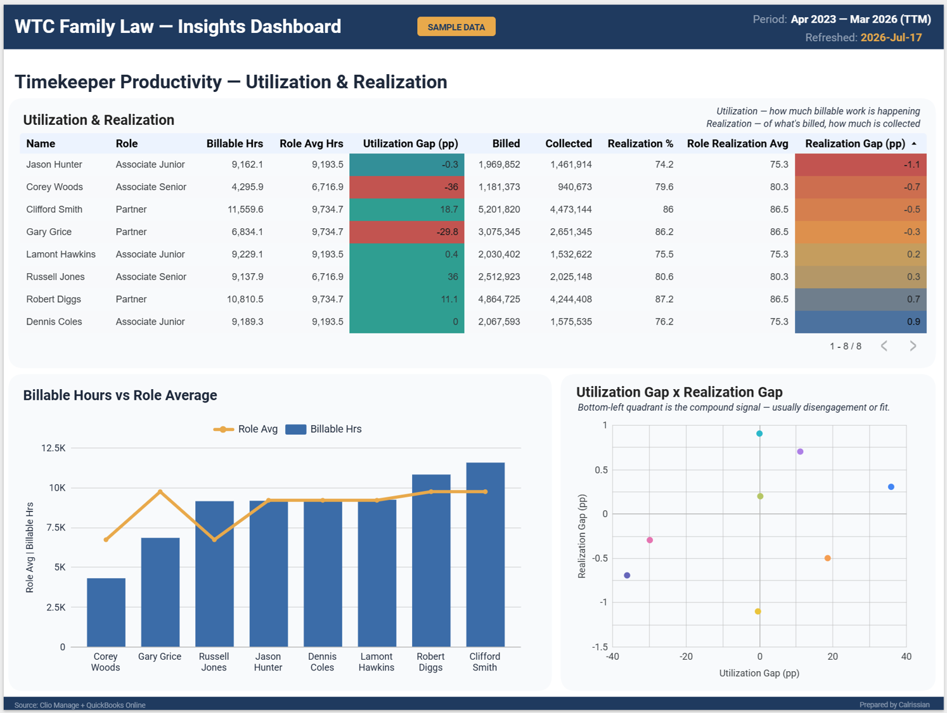Screen dimensions: 947x713
Task: Sort by Billable Hrs column header
Action: 235,144
